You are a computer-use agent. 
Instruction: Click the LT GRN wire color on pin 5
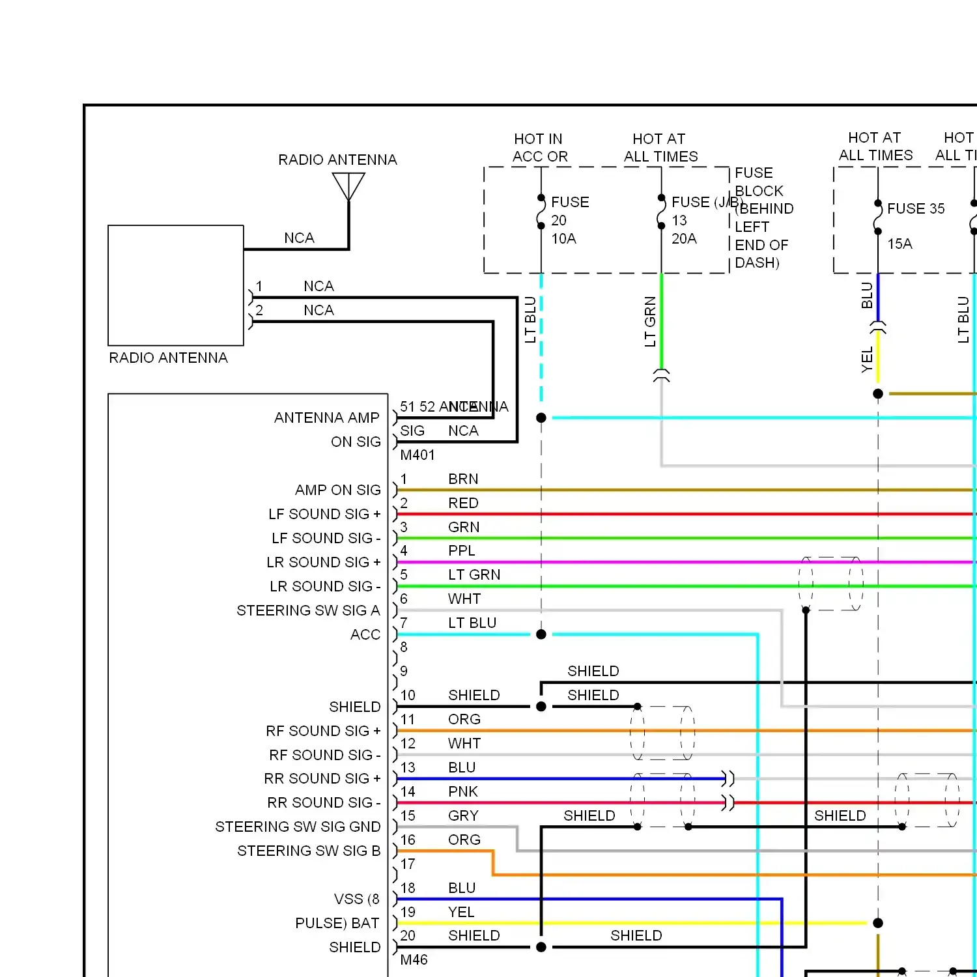tap(474, 574)
